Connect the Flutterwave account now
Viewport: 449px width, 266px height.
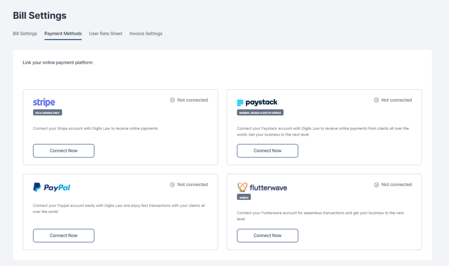pos(267,235)
